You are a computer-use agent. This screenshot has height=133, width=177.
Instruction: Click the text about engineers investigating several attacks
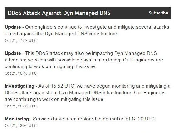click(87, 31)
